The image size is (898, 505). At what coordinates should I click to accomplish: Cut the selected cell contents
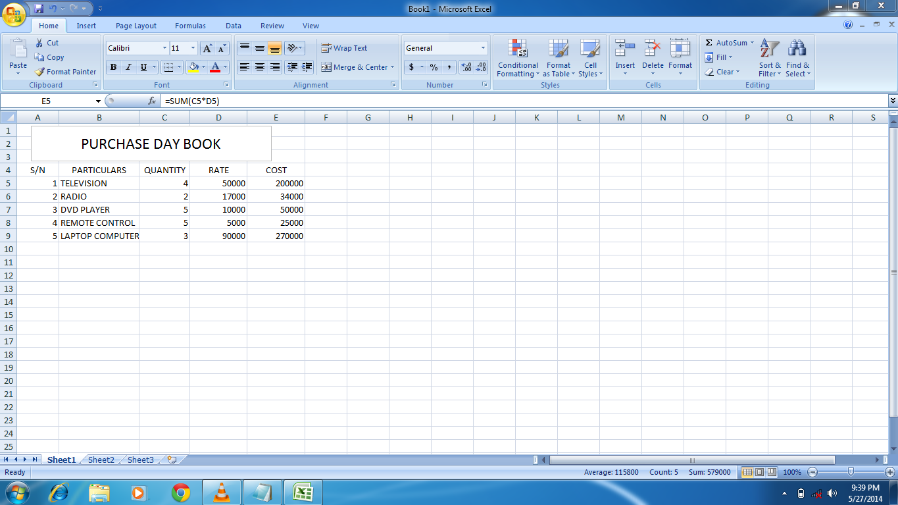point(47,43)
